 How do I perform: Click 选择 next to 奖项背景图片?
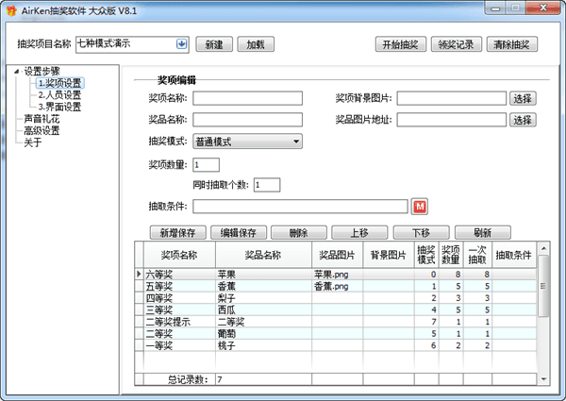[x=522, y=98]
